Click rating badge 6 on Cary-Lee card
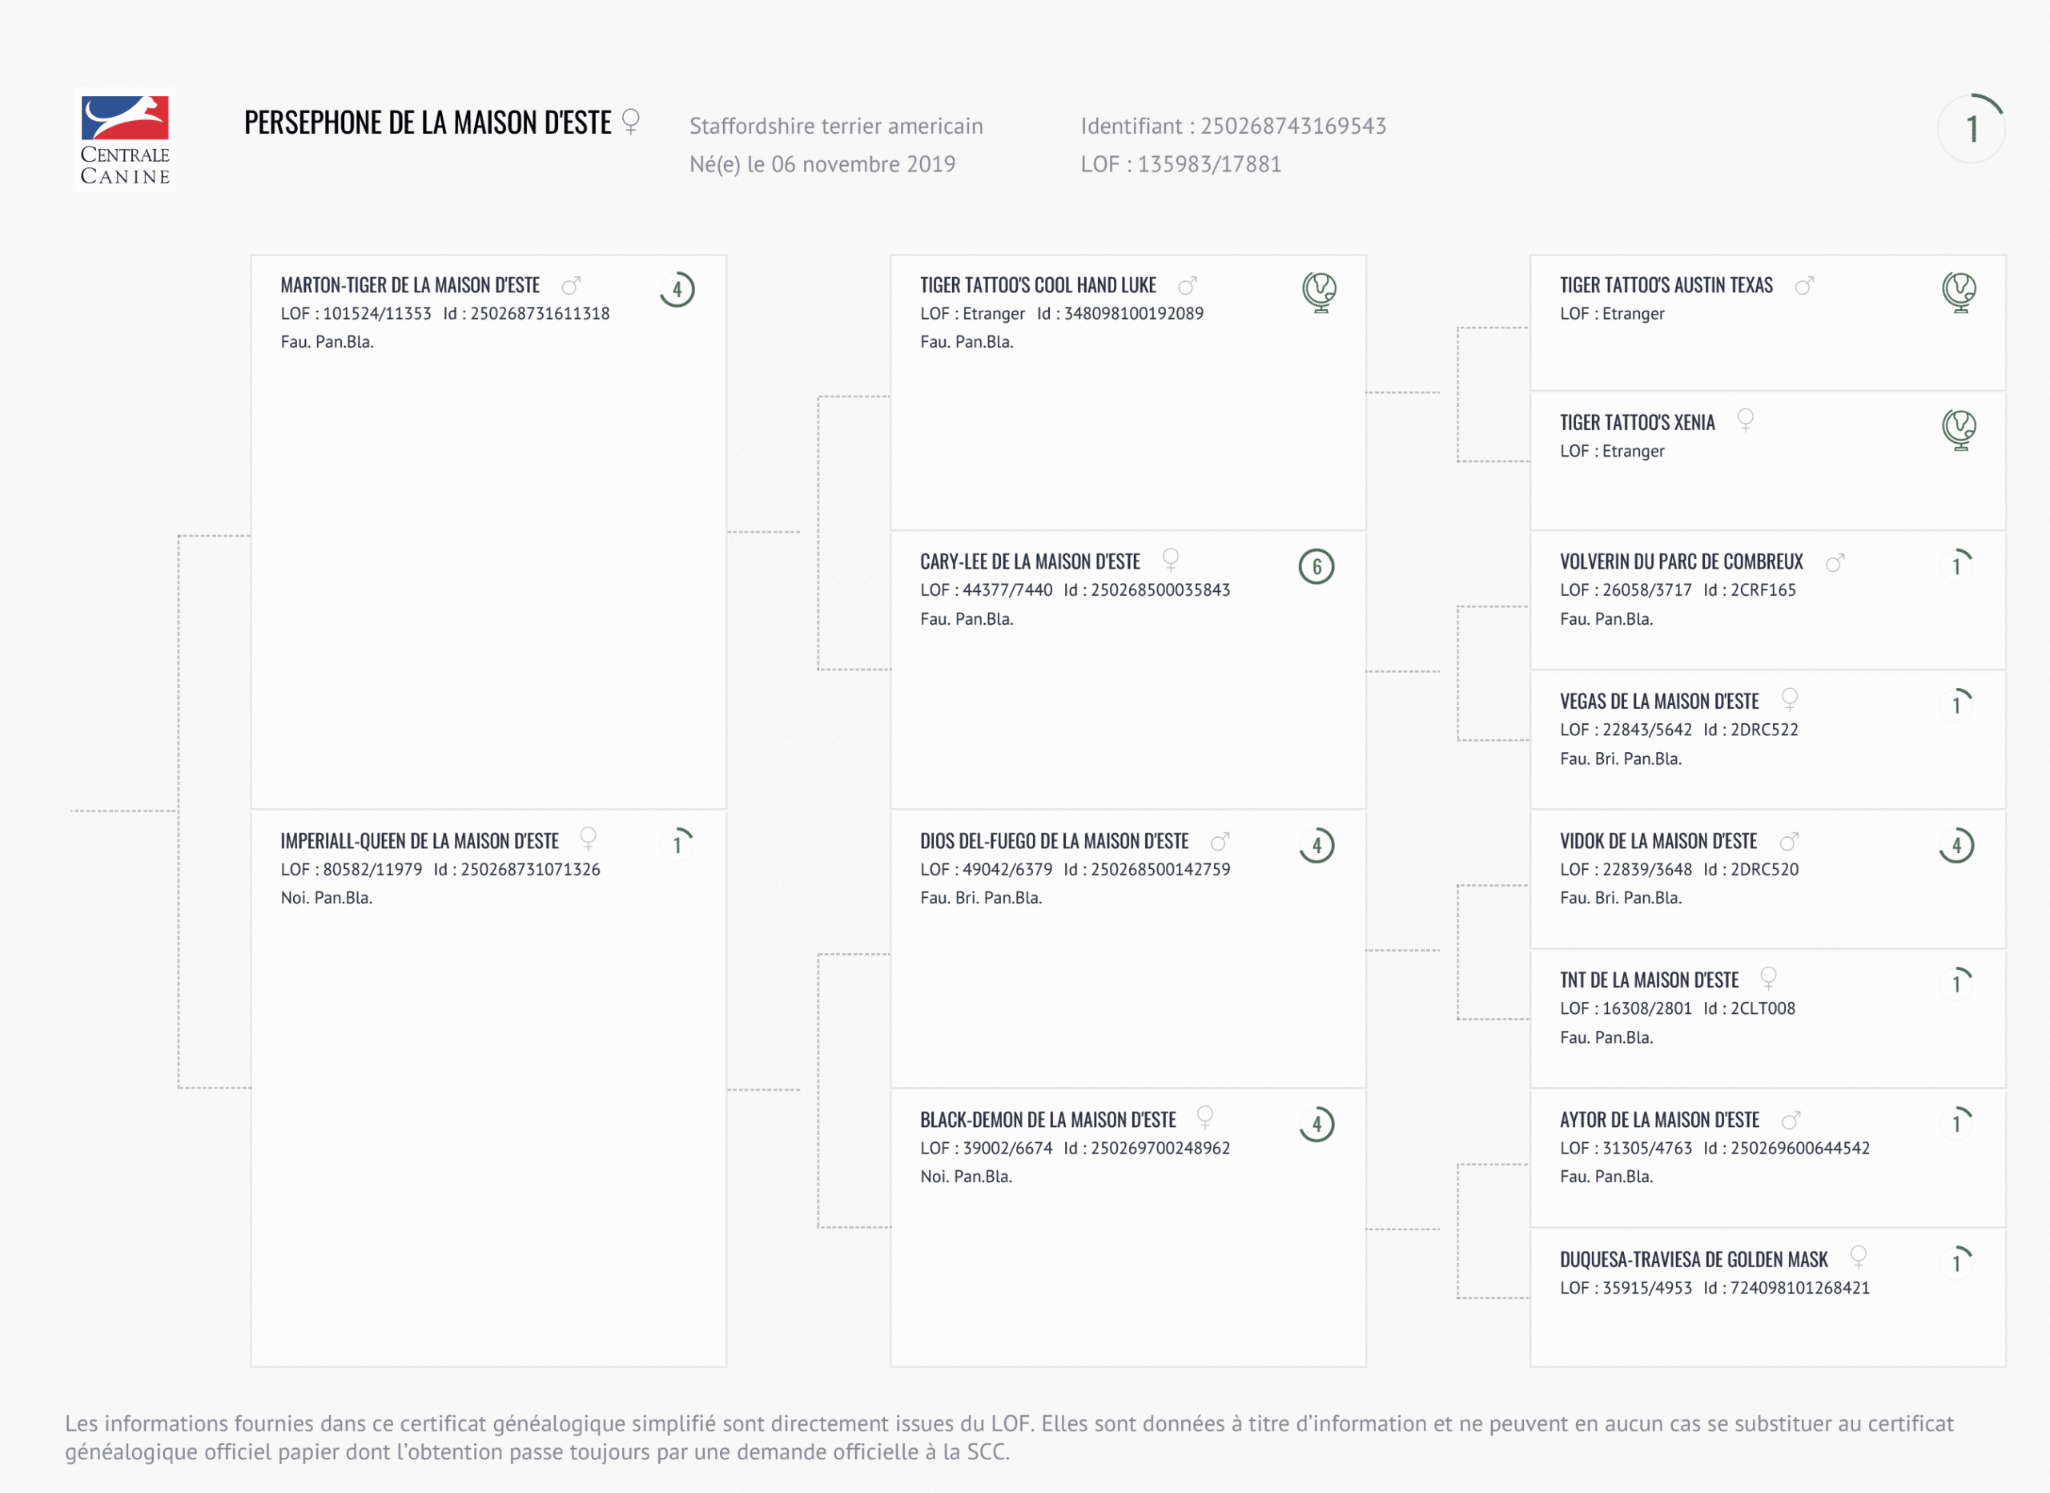2050x1493 pixels. point(1316,567)
